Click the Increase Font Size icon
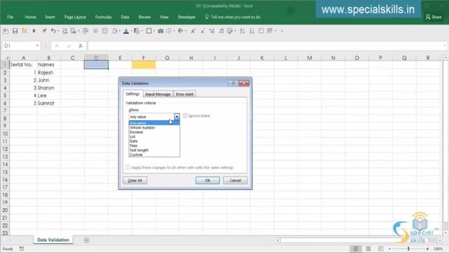Screen dimensions: 449x253 pos(193,31)
